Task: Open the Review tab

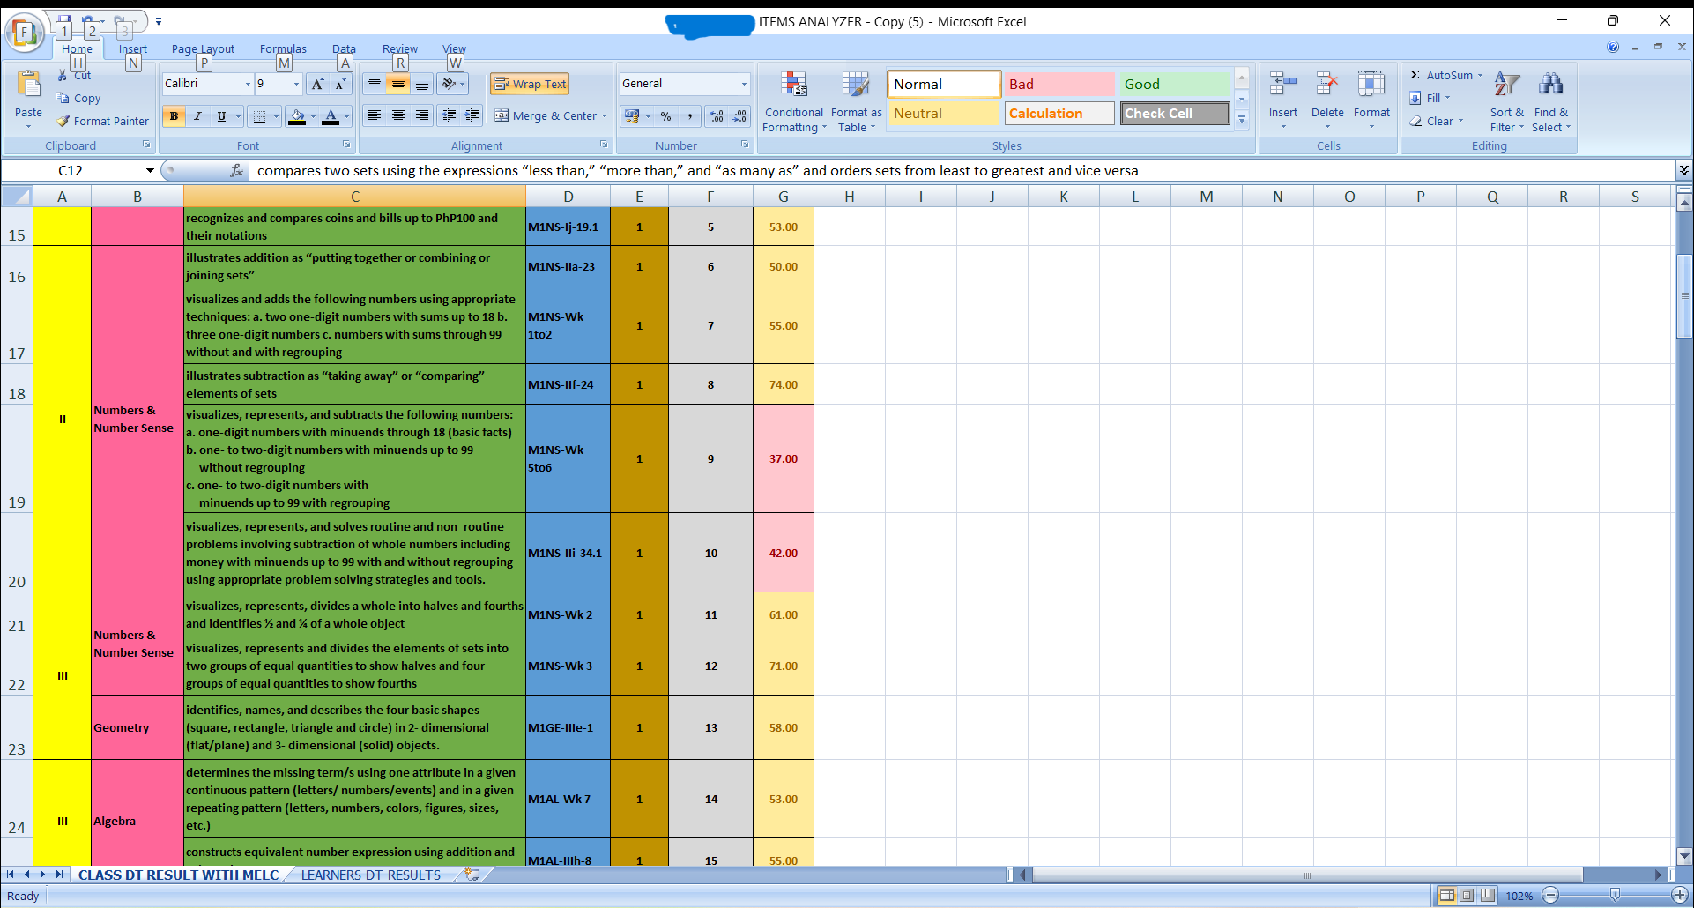Action: (x=399, y=49)
